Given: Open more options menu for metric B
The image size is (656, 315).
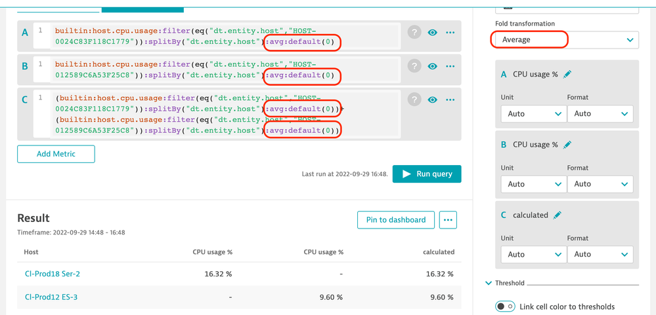Looking at the screenshot, I should [x=450, y=66].
